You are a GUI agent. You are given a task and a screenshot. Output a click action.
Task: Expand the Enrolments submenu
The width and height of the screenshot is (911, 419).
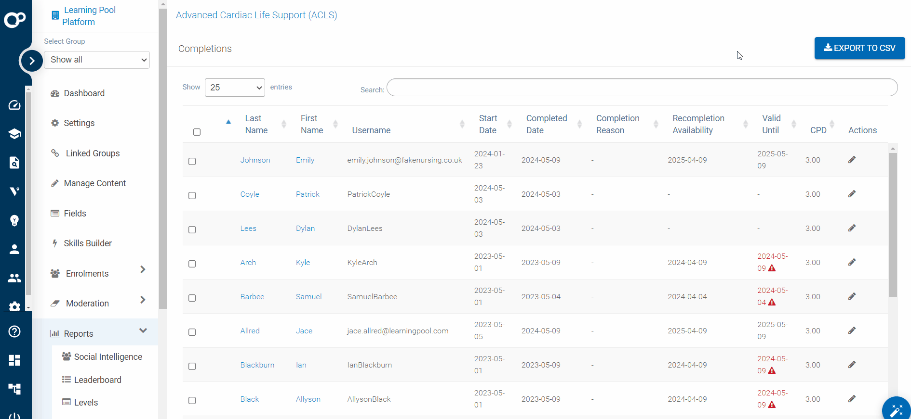click(143, 269)
